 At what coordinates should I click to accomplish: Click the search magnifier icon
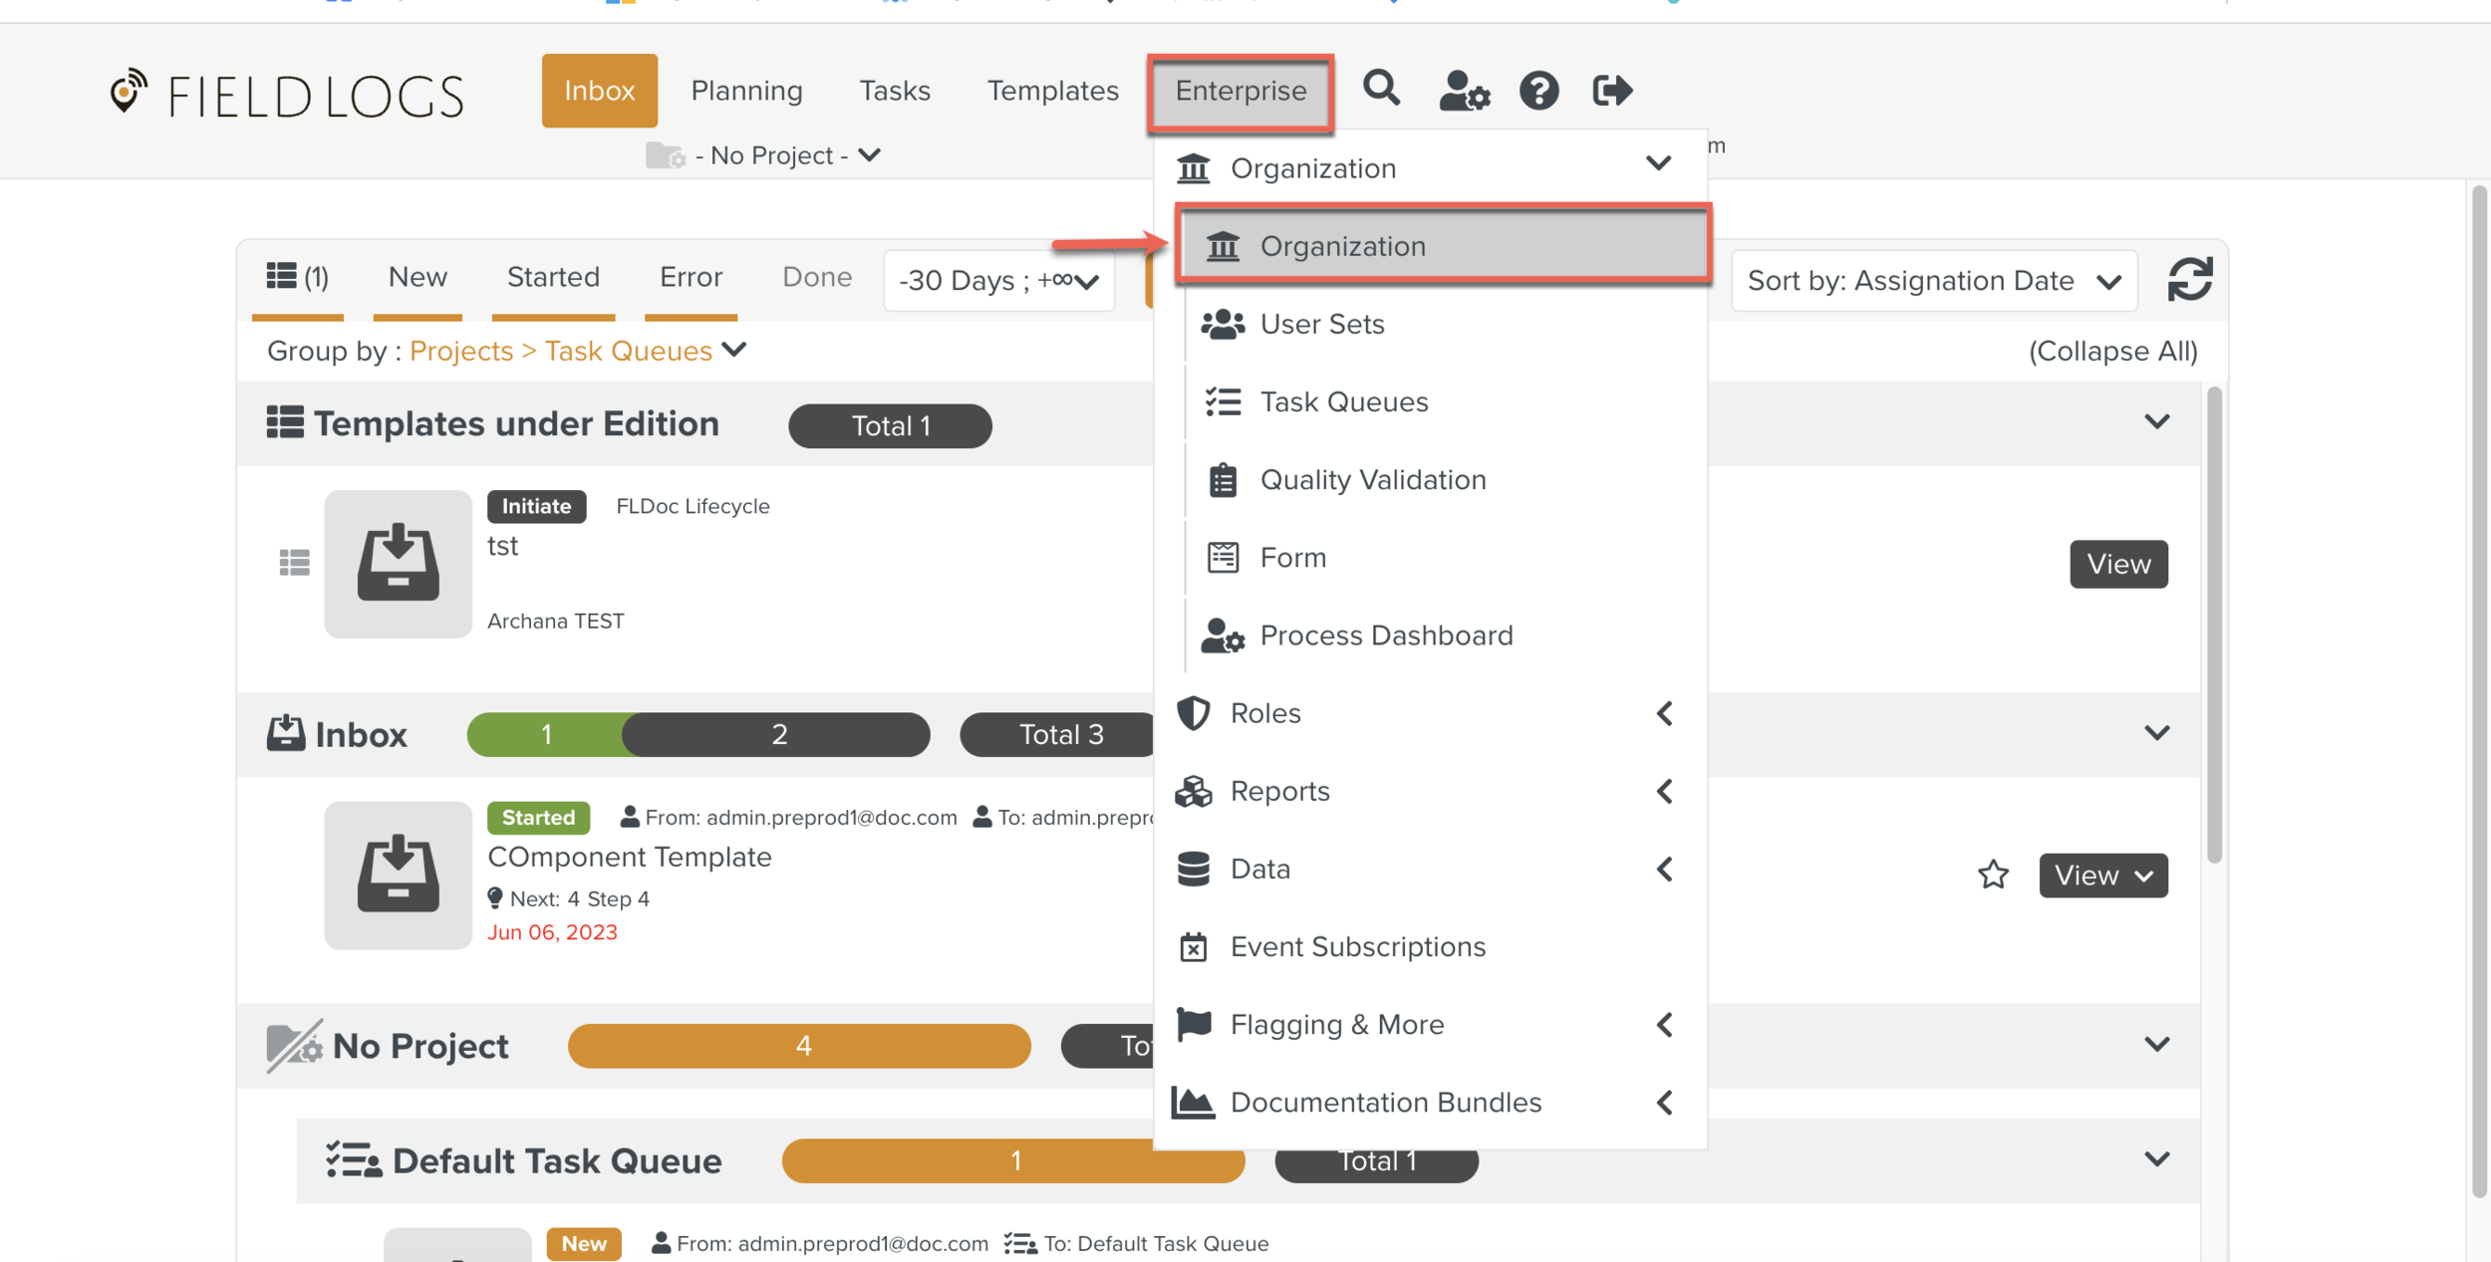pos(1381,89)
